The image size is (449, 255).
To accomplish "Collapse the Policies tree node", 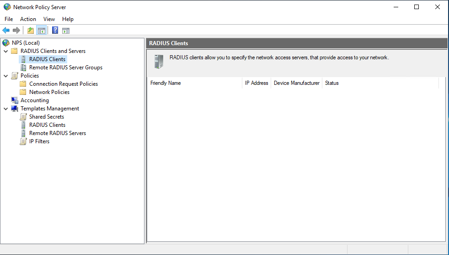I will [x=6, y=76].
